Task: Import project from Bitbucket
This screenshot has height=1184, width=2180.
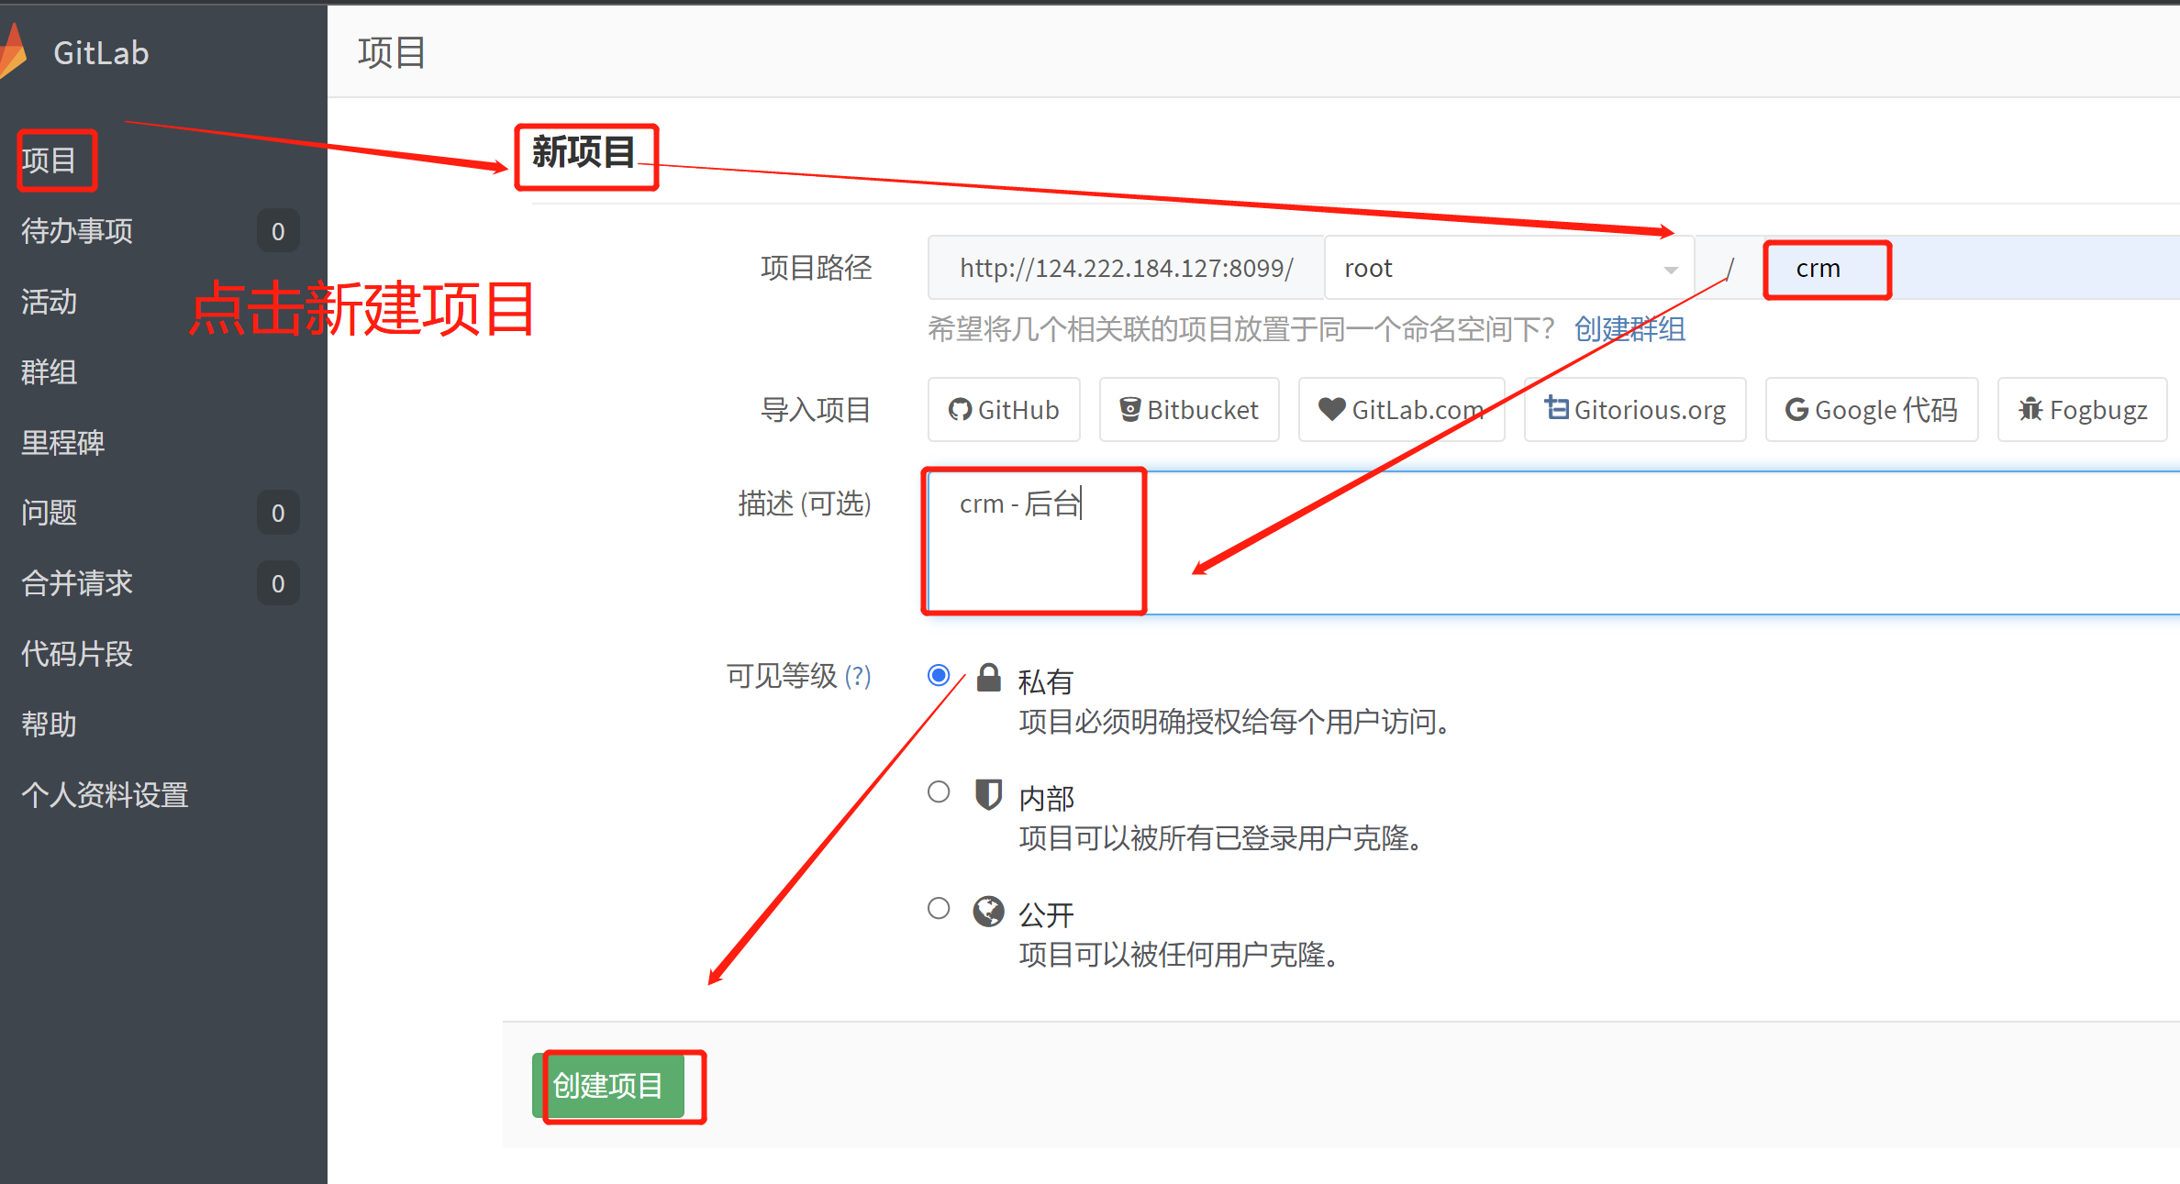Action: pyautogui.click(x=1189, y=410)
